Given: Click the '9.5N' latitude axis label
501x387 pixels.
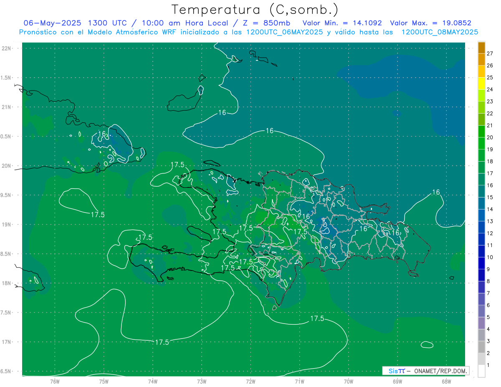Looking at the screenshot, I should (6, 195).
